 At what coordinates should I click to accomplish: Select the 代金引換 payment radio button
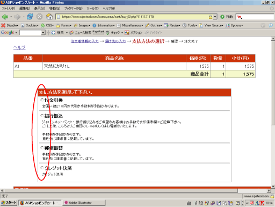coord(42,100)
